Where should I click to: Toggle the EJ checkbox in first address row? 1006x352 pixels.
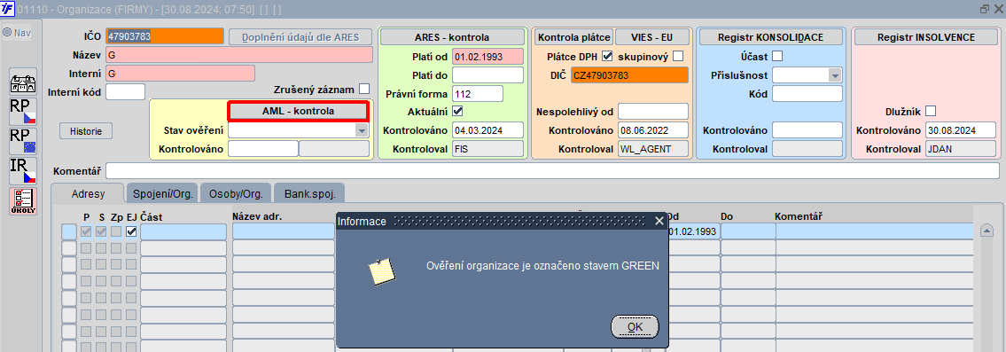[131, 232]
